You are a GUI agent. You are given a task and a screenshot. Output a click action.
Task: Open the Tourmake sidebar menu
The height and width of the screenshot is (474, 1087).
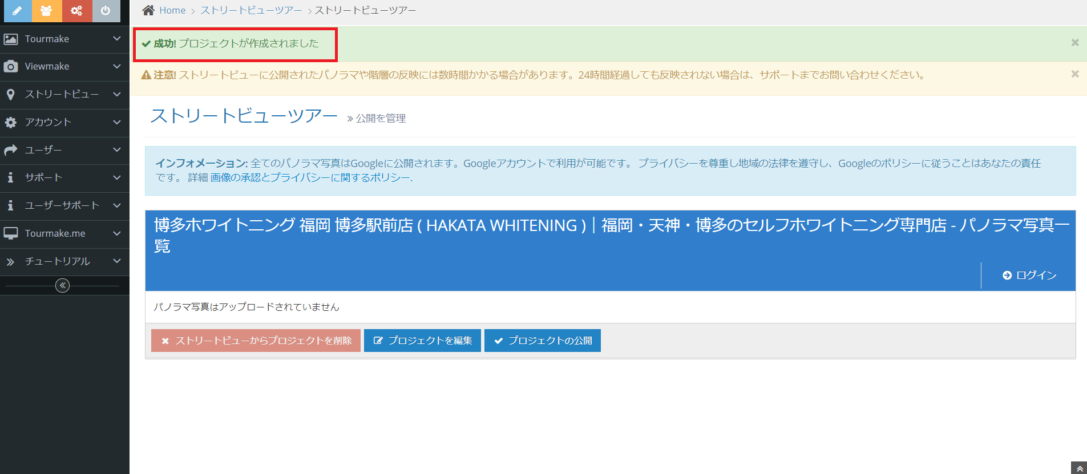64,39
